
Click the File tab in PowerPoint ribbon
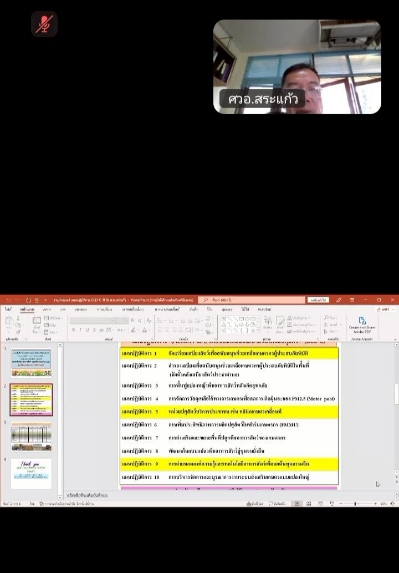pyautogui.click(x=8, y=309)
